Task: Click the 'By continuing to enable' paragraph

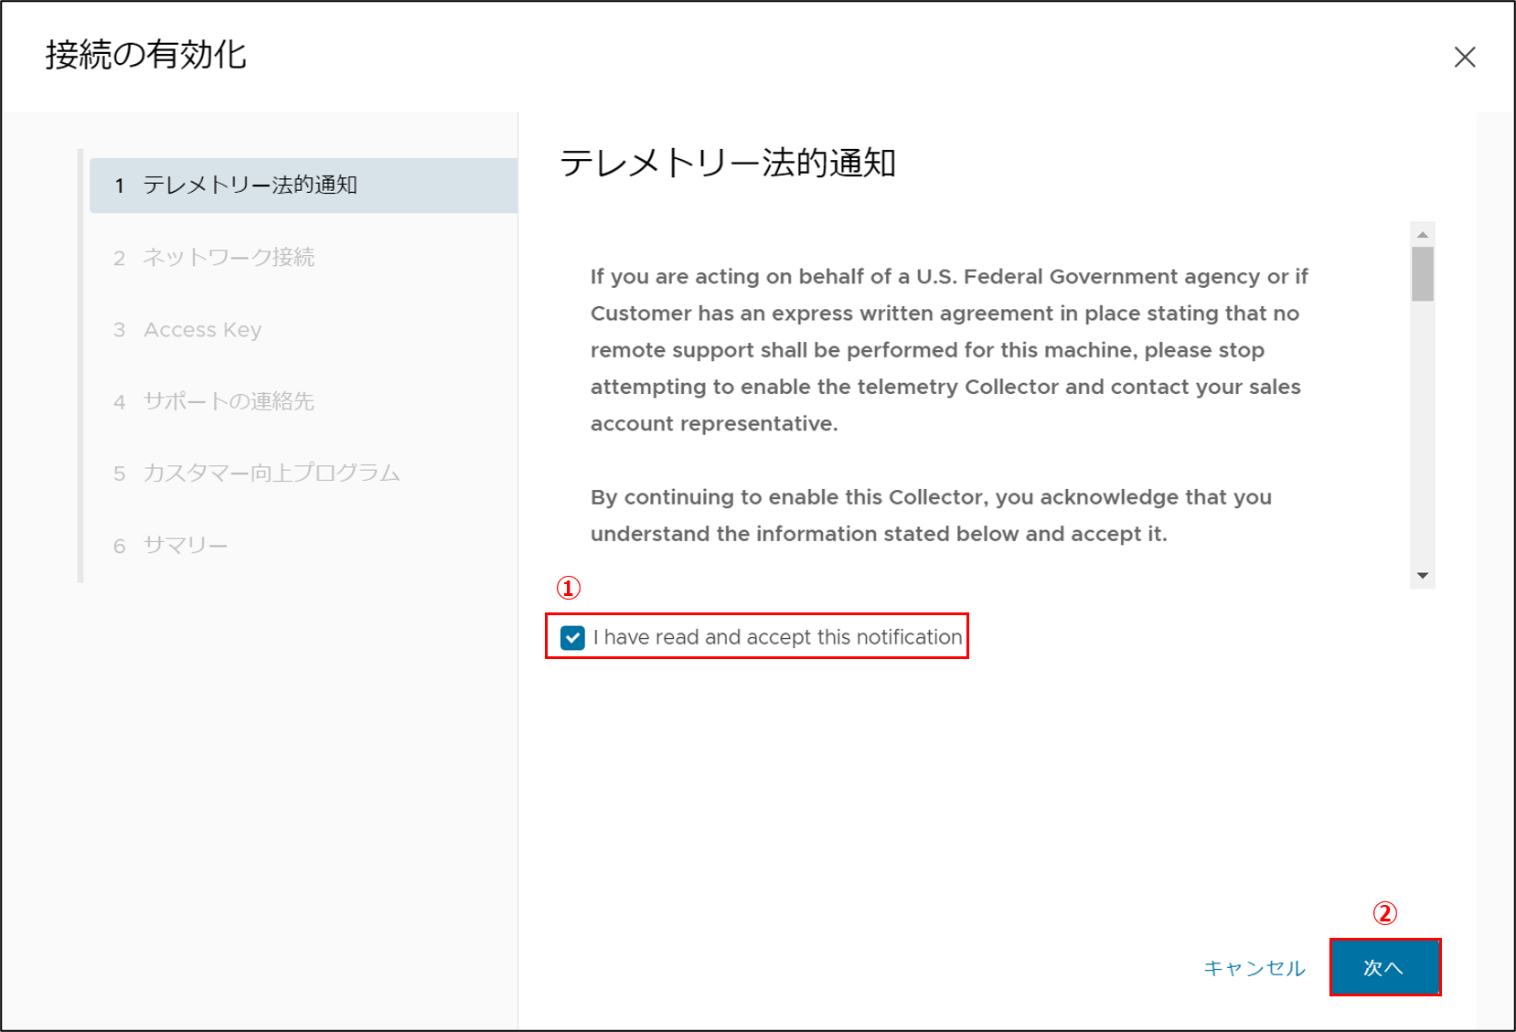Action: point(931,516)
